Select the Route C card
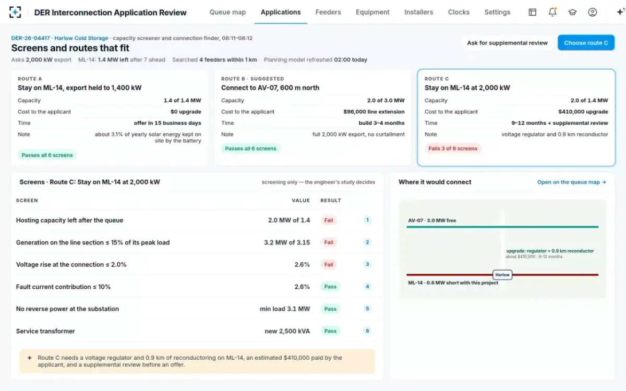Screen dimensions: 626x391 [516, 117]
